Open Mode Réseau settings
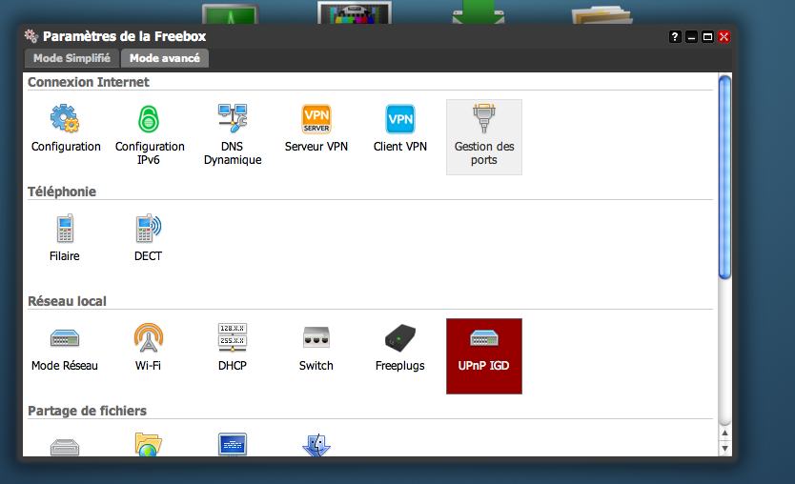Image resolution: width=795 pixels, height=484 pixels. click(65, 348)
